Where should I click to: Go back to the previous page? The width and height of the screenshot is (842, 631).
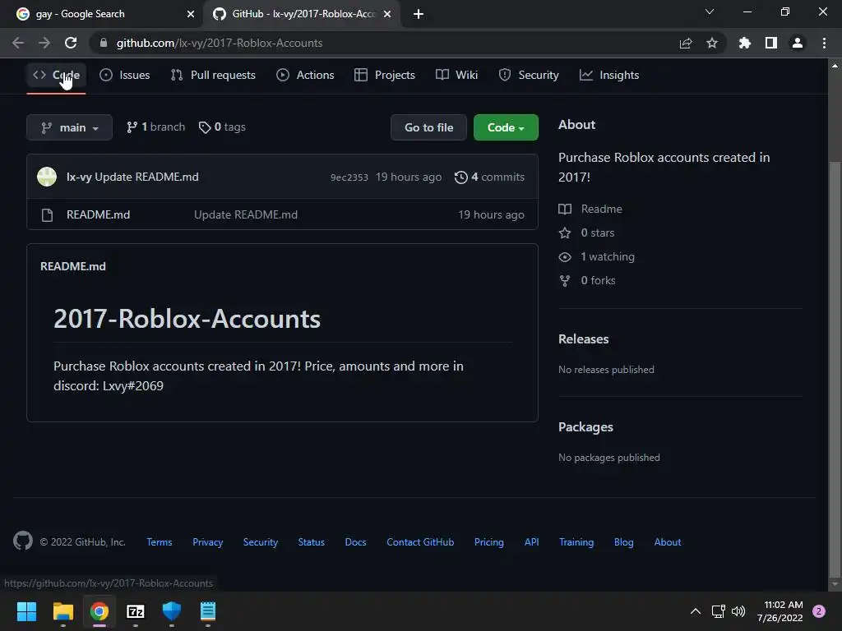click(x=18, y=43)
